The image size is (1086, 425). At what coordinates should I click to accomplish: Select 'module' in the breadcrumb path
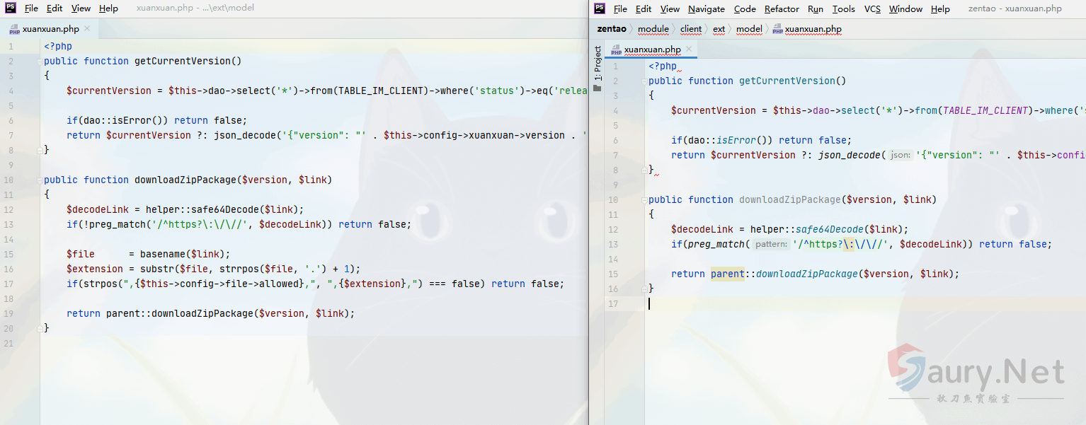[x=653, y=29]
